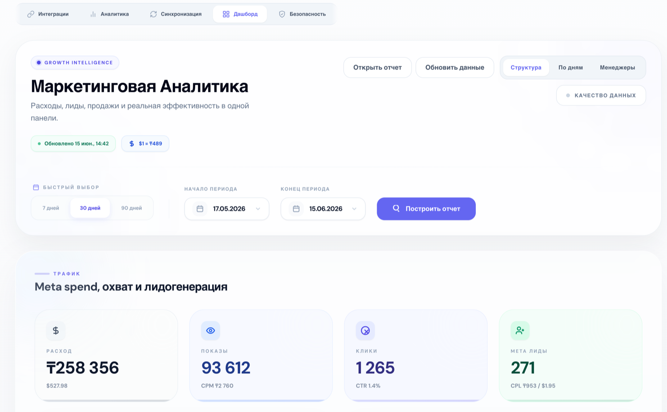Expand the start date chevron for 17.05.2026
This screenshot has width=667, height=412.
[x=258, y=209]
